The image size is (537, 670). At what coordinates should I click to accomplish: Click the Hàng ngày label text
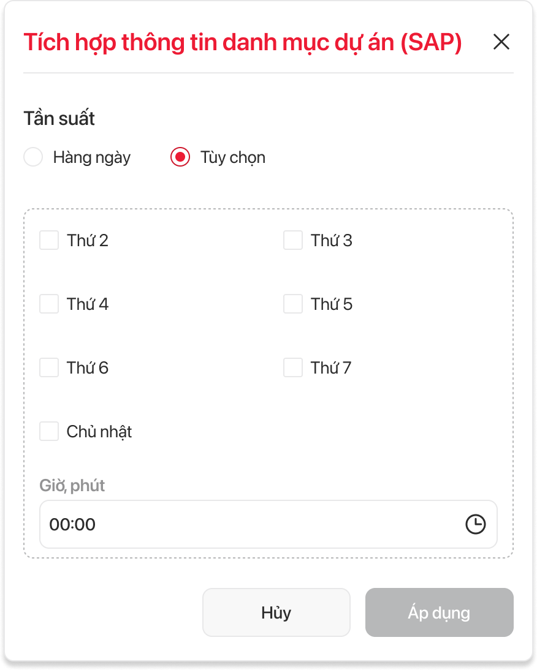(x=92, y=157)
